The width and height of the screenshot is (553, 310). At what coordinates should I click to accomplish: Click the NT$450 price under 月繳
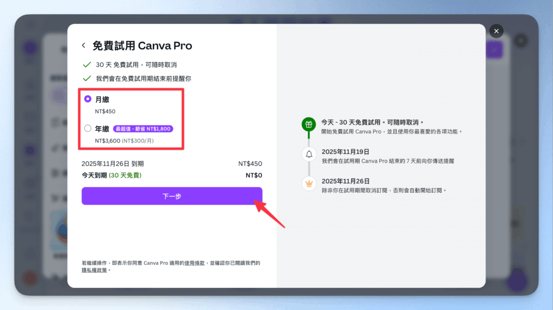coord(105,111)
